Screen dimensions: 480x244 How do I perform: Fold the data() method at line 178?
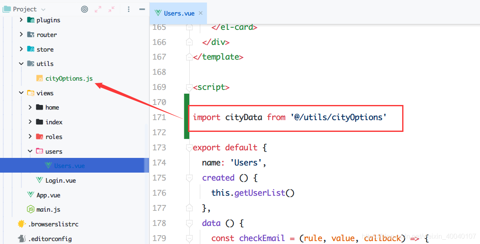pyautogui.click(x=189, y=223)
